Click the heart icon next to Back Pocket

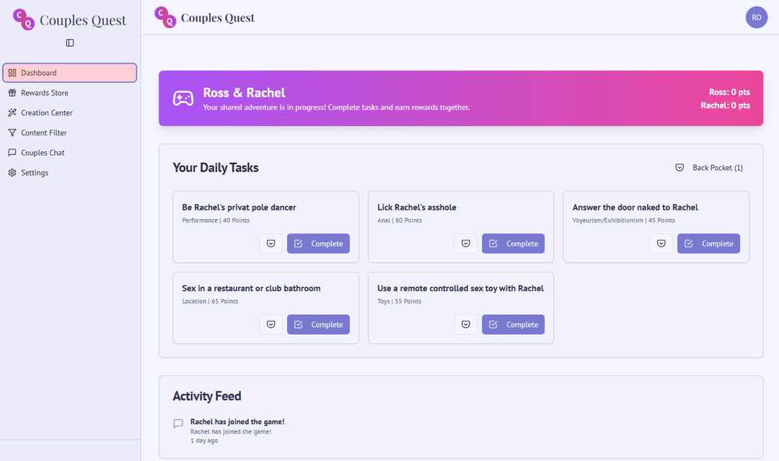pyautogui.click(x=679, y=167)
